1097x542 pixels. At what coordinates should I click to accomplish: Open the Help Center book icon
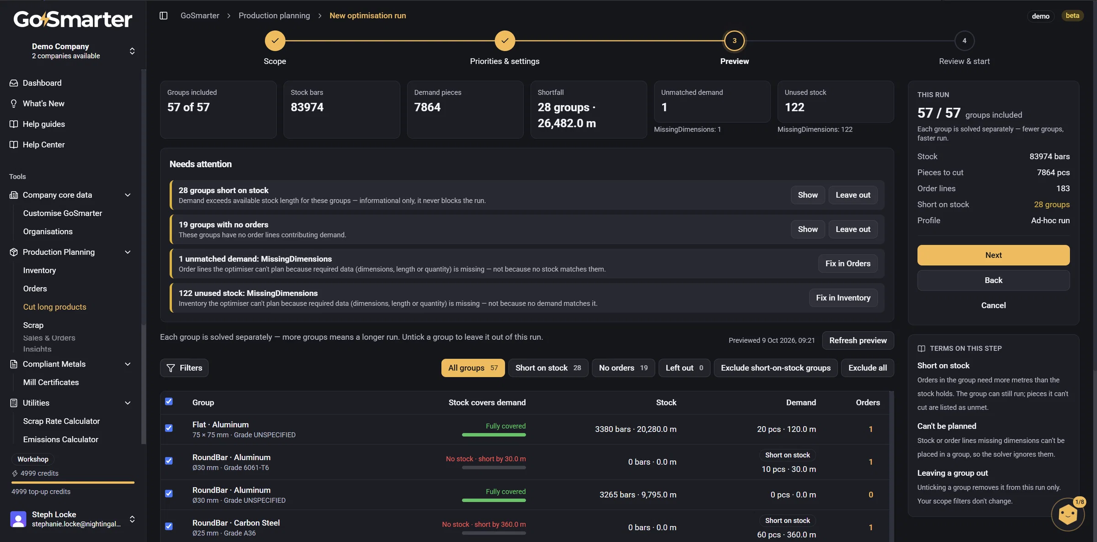14,144
